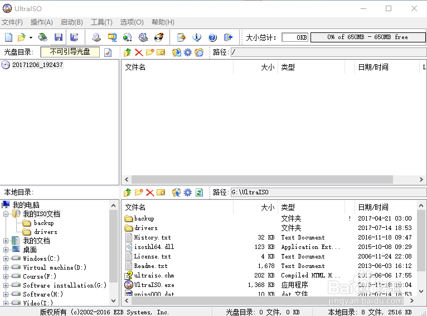Sort local files by 大小 column header
The height and width of the screenshot is (316, 427).
point(255,208)
